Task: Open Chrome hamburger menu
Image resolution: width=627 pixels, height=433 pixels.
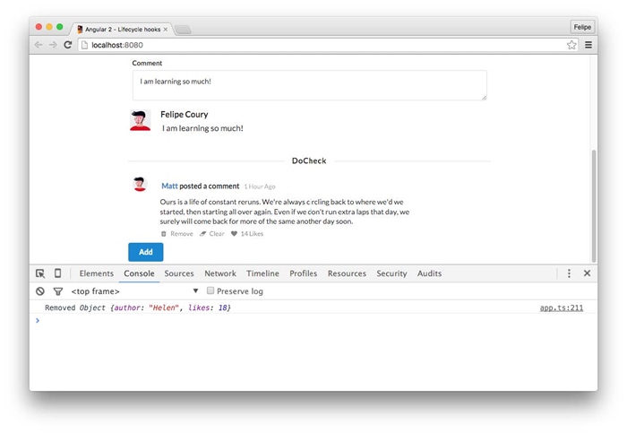Action: point(588,45)
